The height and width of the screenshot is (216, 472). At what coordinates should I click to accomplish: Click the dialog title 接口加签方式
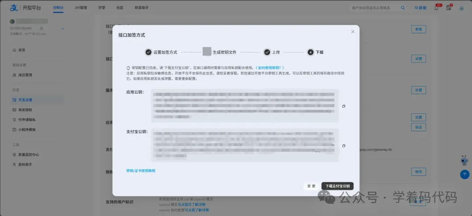click(x=132, y=35)
